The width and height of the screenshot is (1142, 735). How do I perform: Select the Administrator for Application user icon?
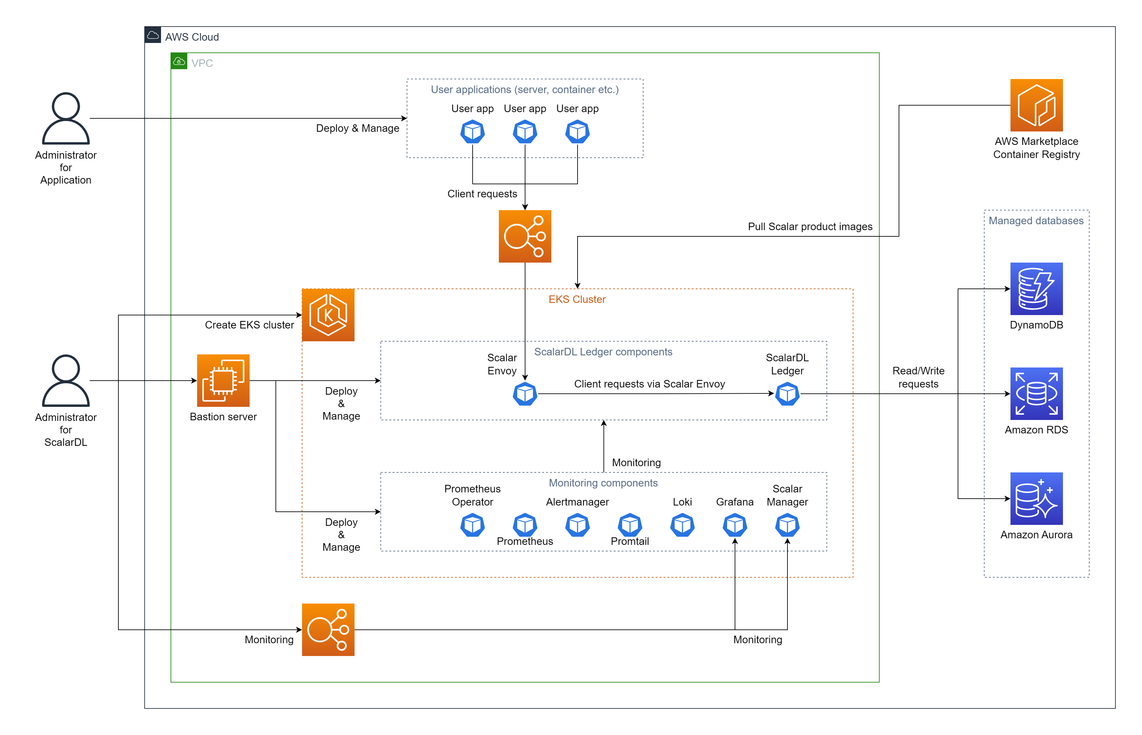point(65,118)
